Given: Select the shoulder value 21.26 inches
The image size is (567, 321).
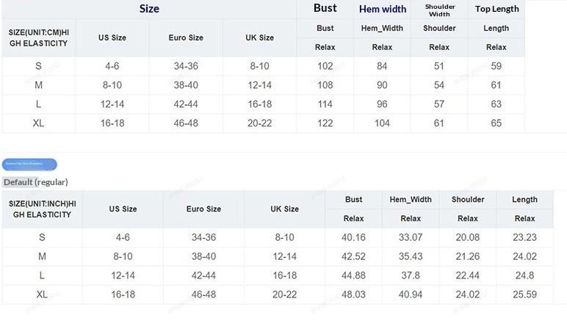Looking at the screenshot, I should (x=468, y=256).
